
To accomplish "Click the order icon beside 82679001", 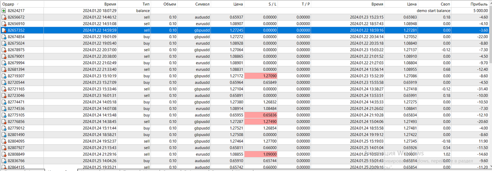I will click(x=4, y=56).
